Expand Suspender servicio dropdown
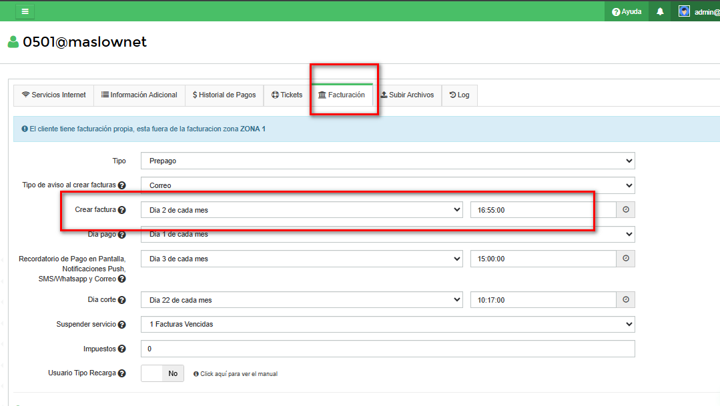720x406 pixels. (387, 325)
